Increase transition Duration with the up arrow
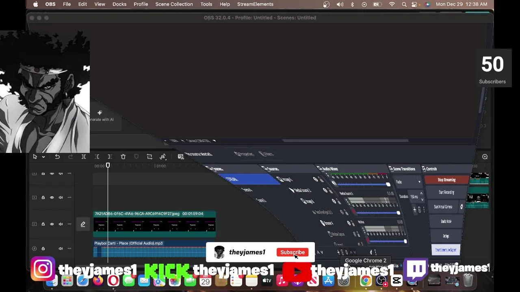 point(421,194)
